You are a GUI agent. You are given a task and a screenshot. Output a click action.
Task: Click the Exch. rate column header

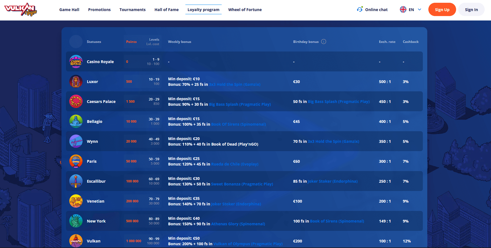point(387,42)
